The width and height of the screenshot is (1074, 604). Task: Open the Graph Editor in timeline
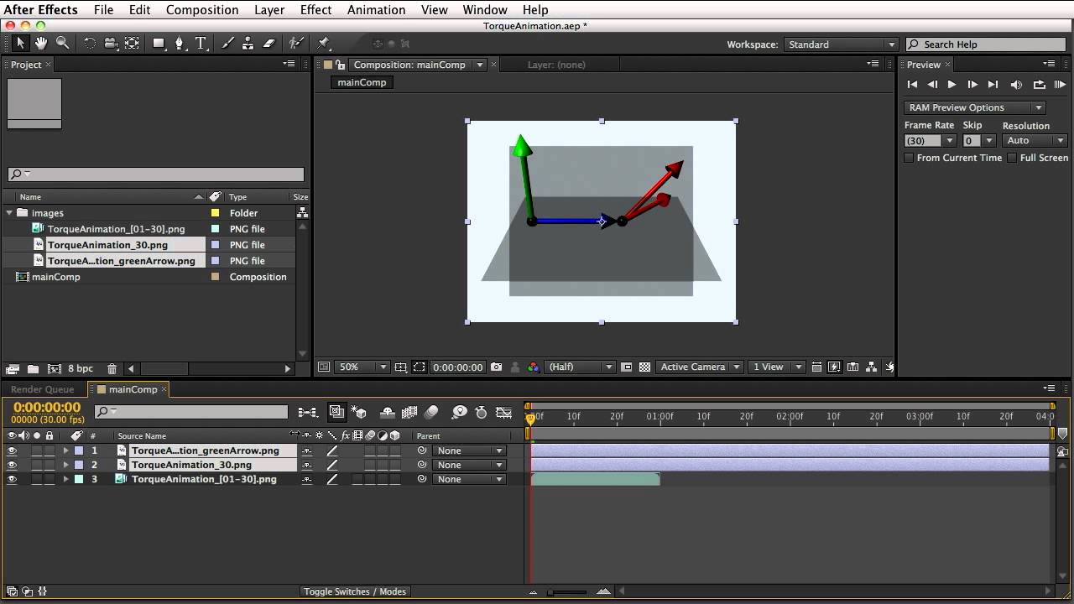click(x=503, y=412)
